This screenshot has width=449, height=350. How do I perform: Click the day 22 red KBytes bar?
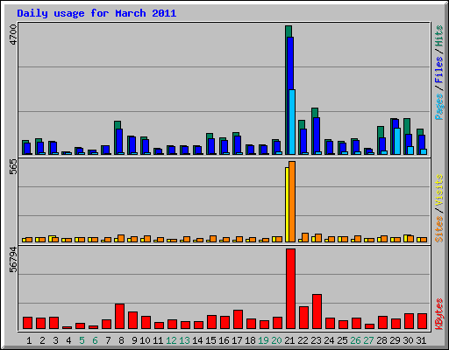pos(303,318)
